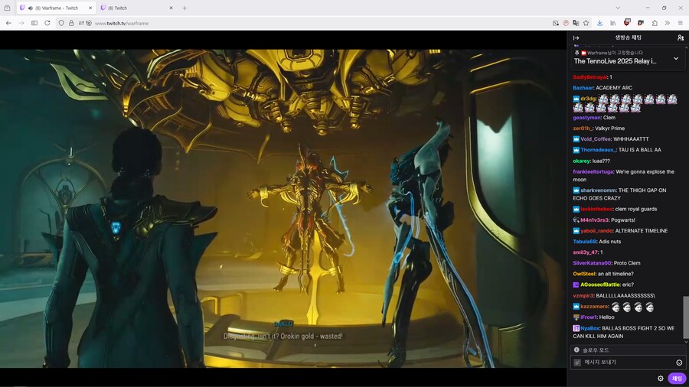The image size is (689, 387).
Task: Click the channel points icon in chat input
Action: coord(577,363)
